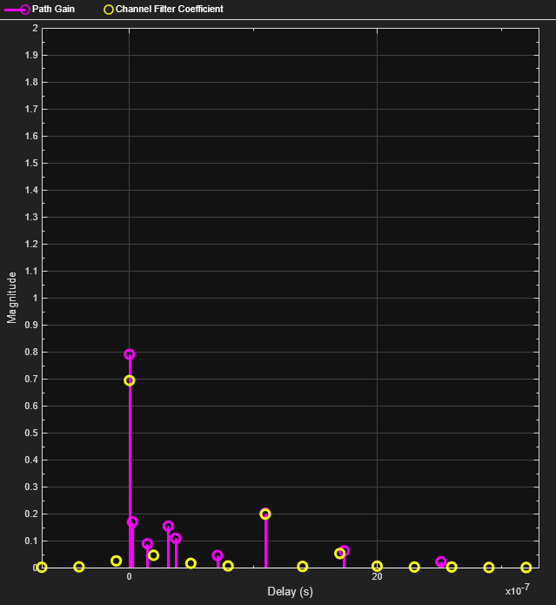The height and width of the screenshot is (605, 556).
Task: Click the x-axis tick label 20
Action: 377,577
